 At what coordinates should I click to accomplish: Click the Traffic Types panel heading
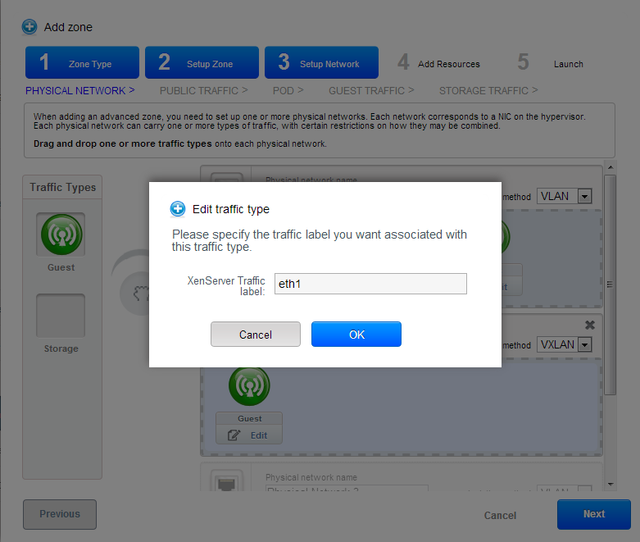point(63,187)
